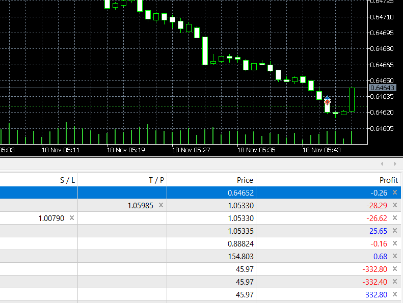
Task: Click the 0.64710 price scale label
Action: pyautogui.click(x=382, y=17)
